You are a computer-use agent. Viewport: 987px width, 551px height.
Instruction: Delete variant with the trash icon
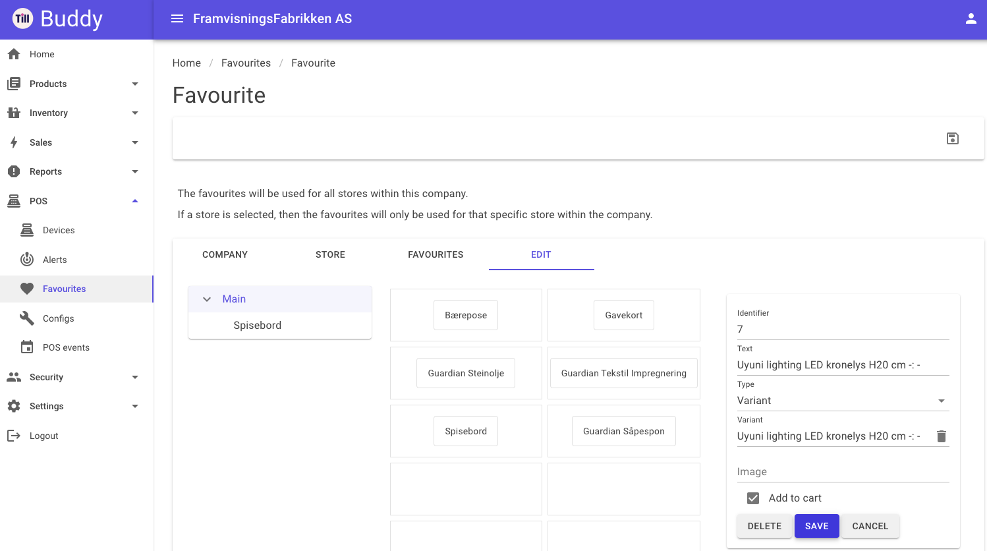tap(942, 436)
